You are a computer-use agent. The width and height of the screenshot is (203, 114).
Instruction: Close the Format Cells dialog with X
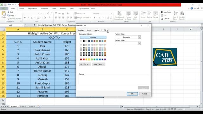pyautogui.click(x=148, y=26)
